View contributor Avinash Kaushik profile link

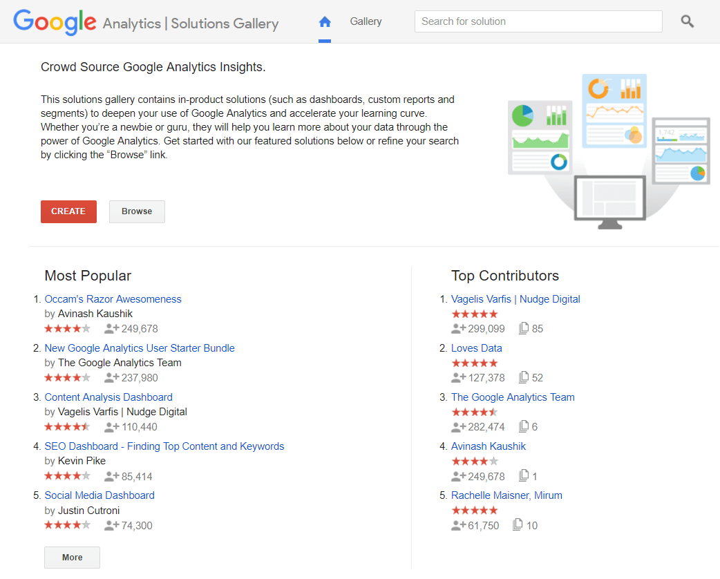pyautogui.click(x=489, y=446)
